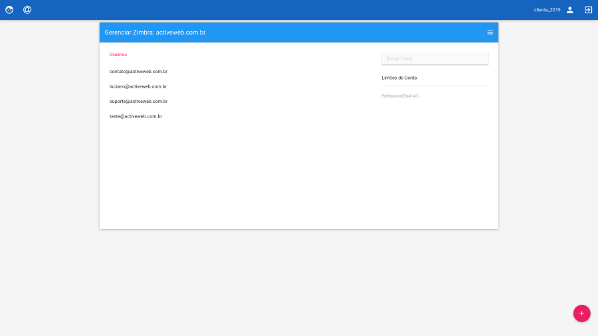Focus the Buscar Conta search field
Image resolution: width=598 pixels, height=336 pixels.
(x=435, y=58)
